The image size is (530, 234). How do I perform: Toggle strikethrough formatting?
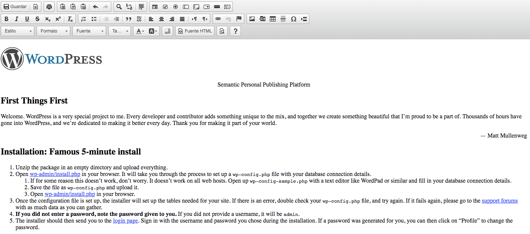(x=37, y=19)
